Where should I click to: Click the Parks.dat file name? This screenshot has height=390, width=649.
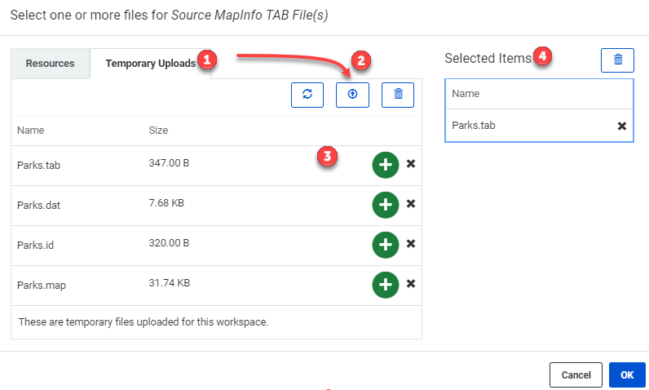pyautogui.click(x=38, y=206)
